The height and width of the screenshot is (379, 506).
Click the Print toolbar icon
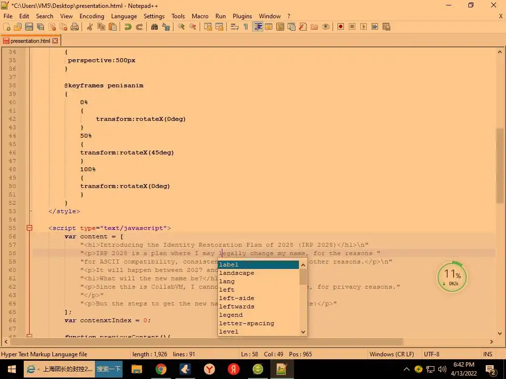point(75,27)
